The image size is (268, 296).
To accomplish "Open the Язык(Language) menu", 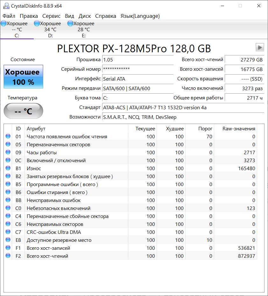I will click(140, 16).
